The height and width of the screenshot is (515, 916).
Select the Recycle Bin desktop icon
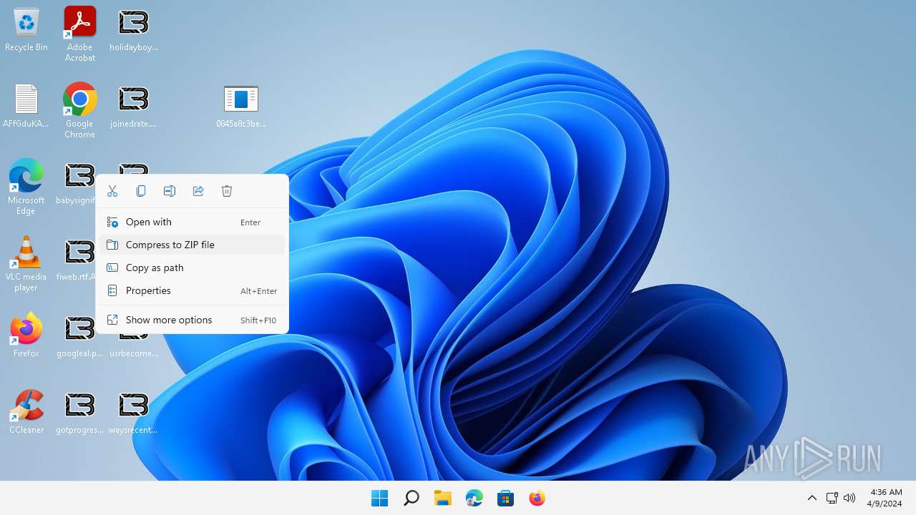click(x=26, y=30)
